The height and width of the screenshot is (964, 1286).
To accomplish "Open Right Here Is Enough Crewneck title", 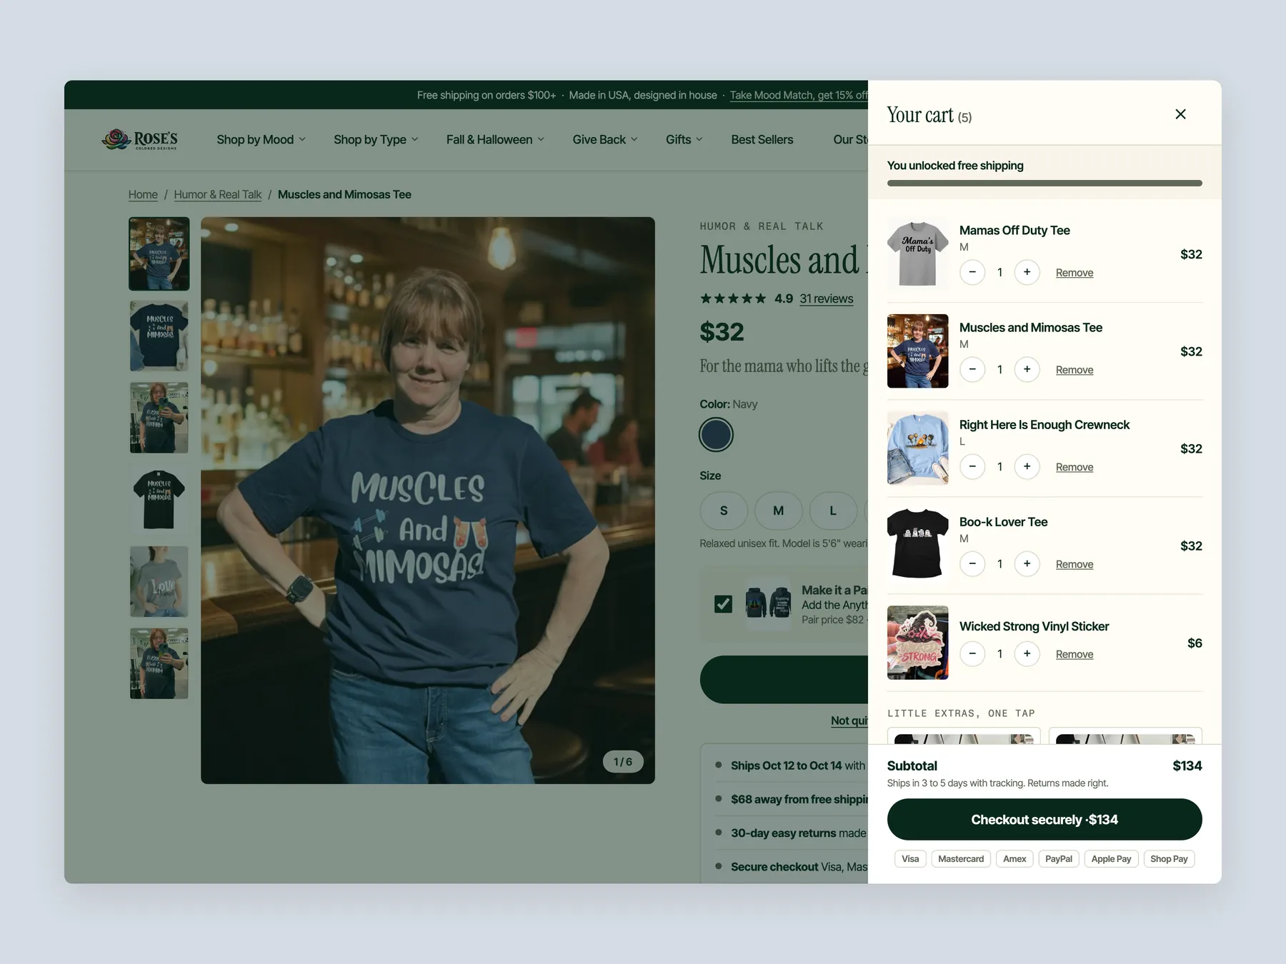I will [x=1044, y=425].
